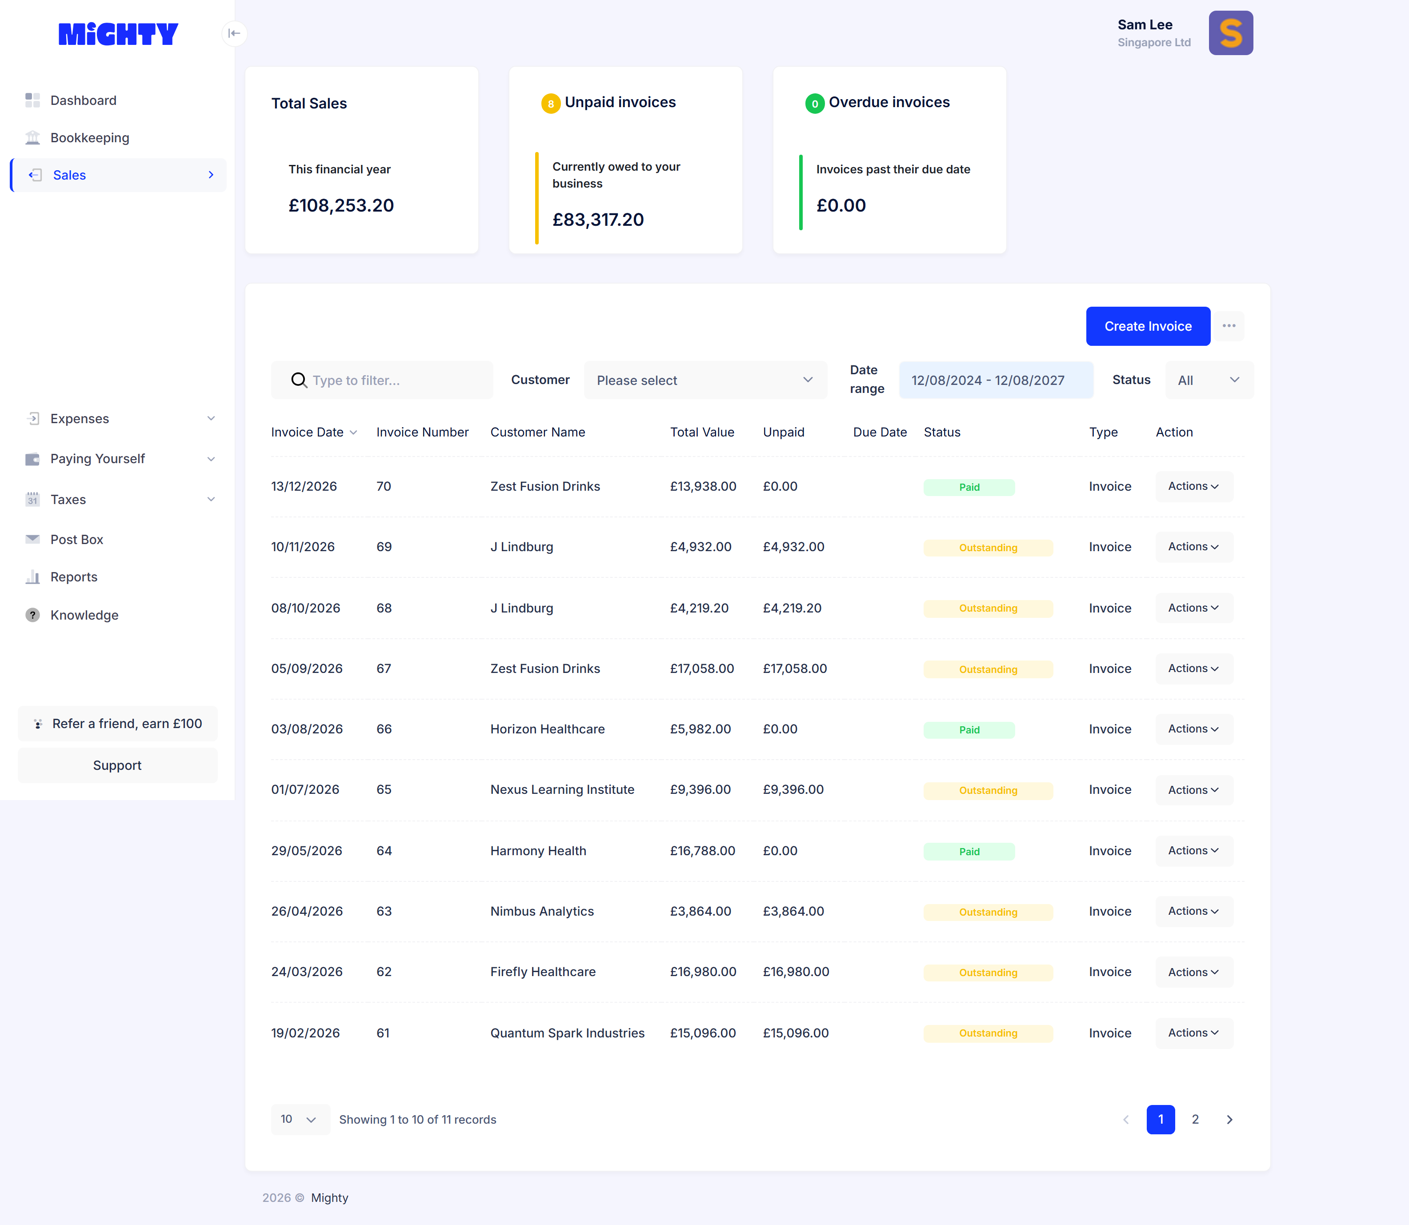Expand the Taxes menu chevron

point(211,499)
